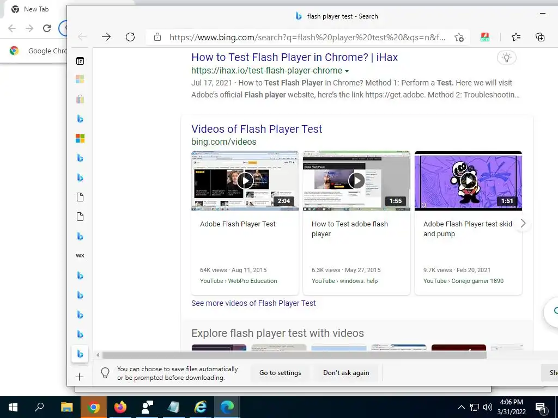558x418 pixels.
Task: Click '6.3K views · May 27, 2015' text
Action: [x=346, y=270]
